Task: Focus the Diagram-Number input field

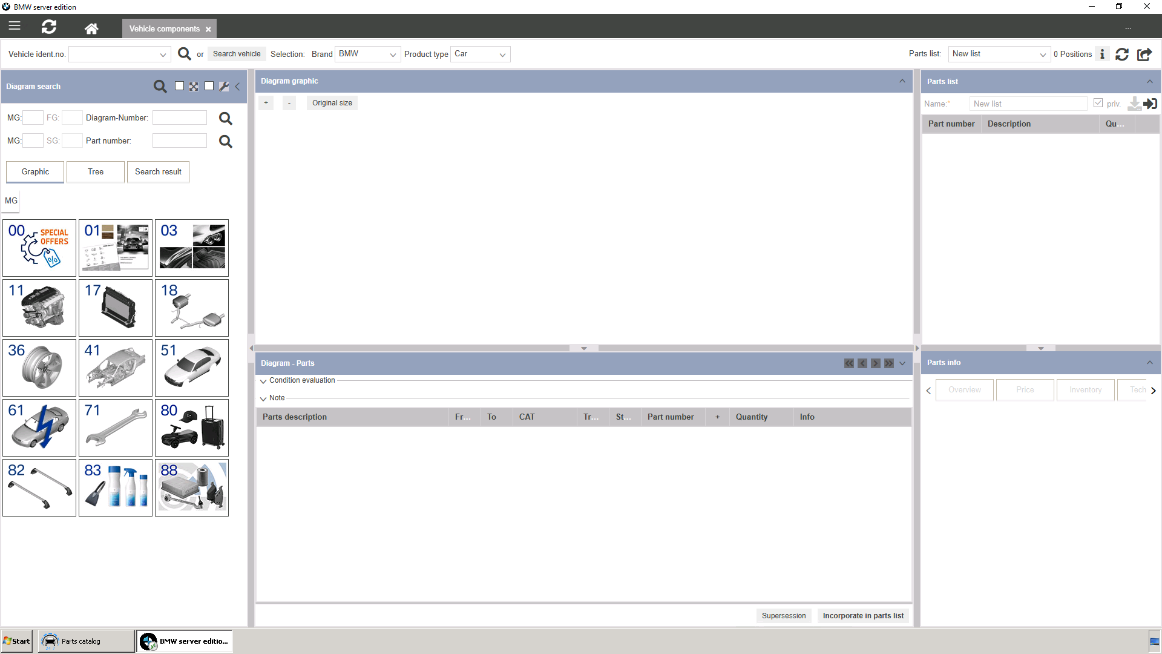Action: point(180,117)
